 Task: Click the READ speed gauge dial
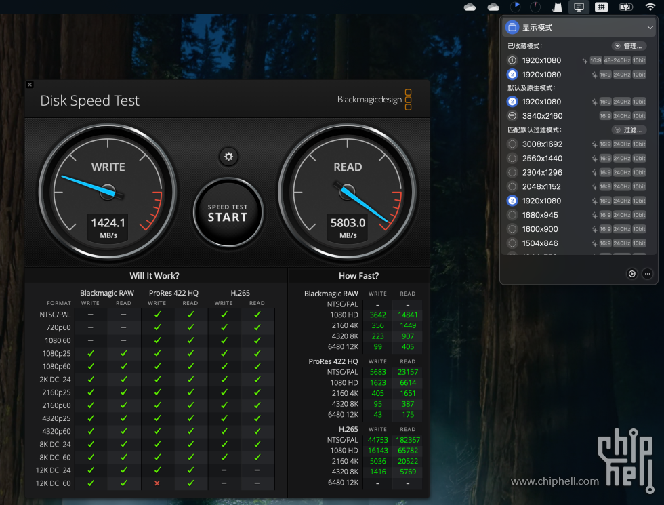(x=347, y=191)
